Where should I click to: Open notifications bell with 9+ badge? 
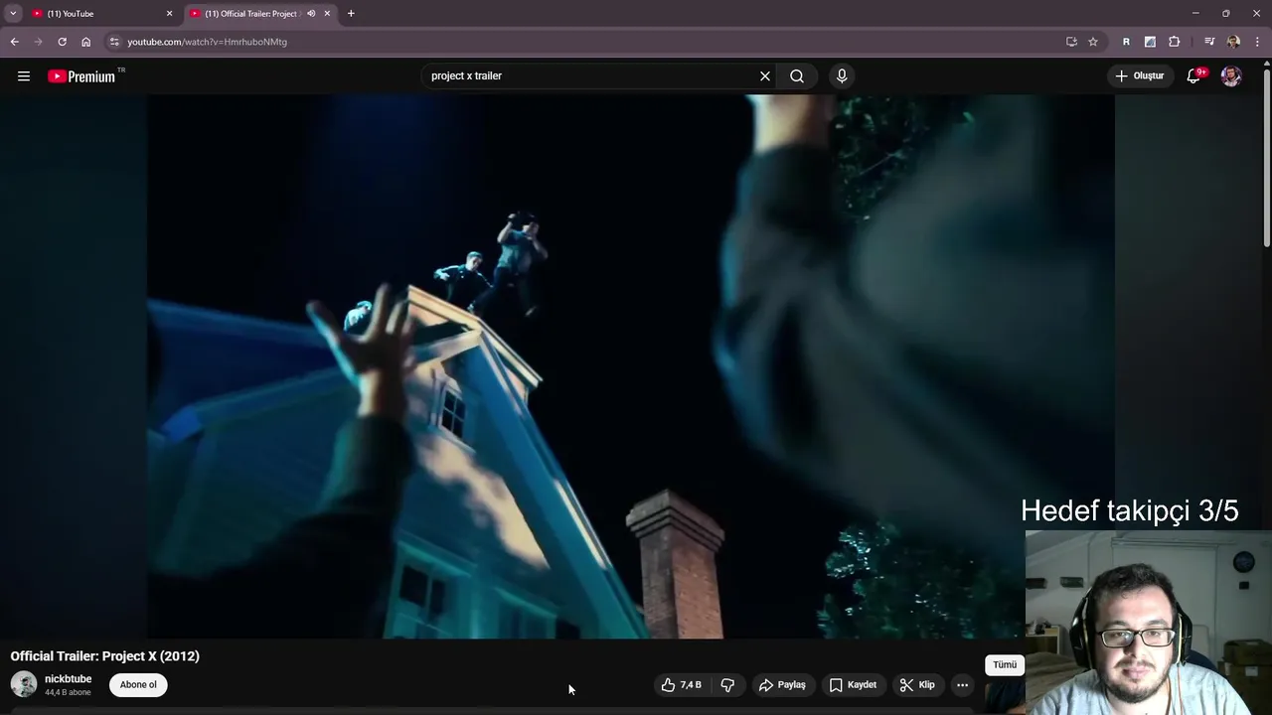pos(1194,76)
